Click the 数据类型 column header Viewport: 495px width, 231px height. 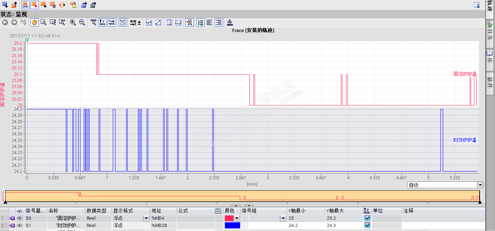click(99, 211)
